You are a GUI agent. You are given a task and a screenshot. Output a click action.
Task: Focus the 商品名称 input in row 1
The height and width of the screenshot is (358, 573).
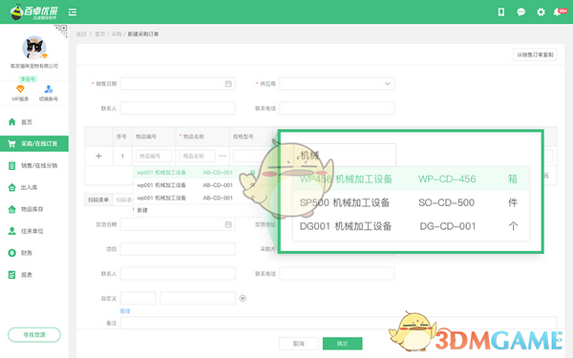pyautogui.click(x=197, y=156)
